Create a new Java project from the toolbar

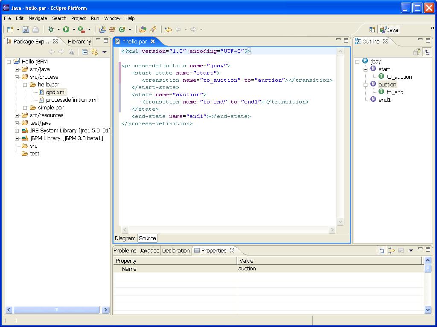(x=102, y=29)
